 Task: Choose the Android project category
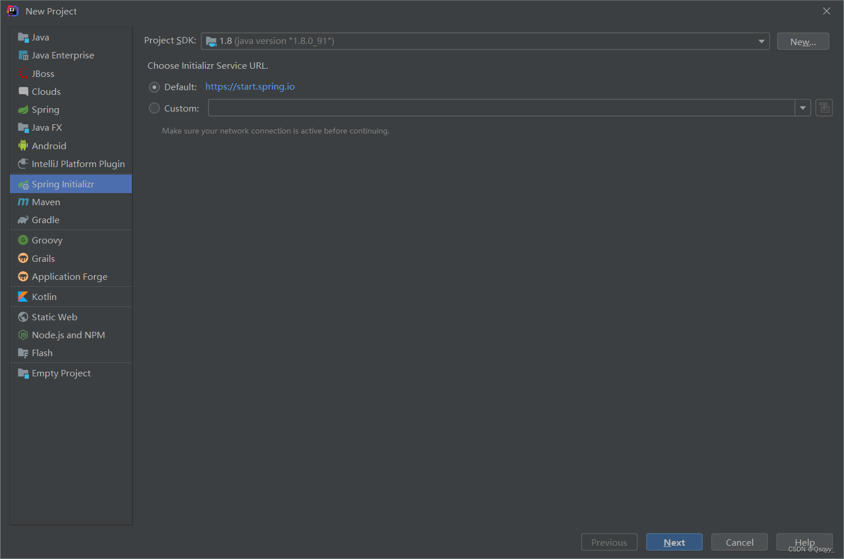pos(48,146)
